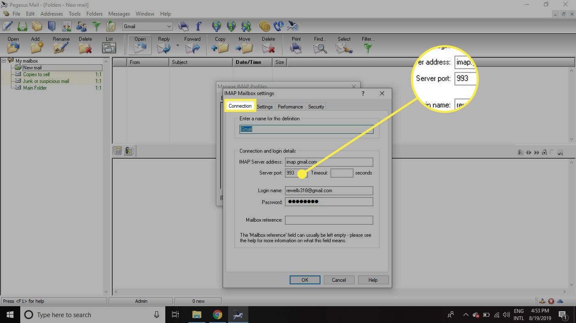Click the globe with down arrow icon
The image size is (576, 323).
231,26
